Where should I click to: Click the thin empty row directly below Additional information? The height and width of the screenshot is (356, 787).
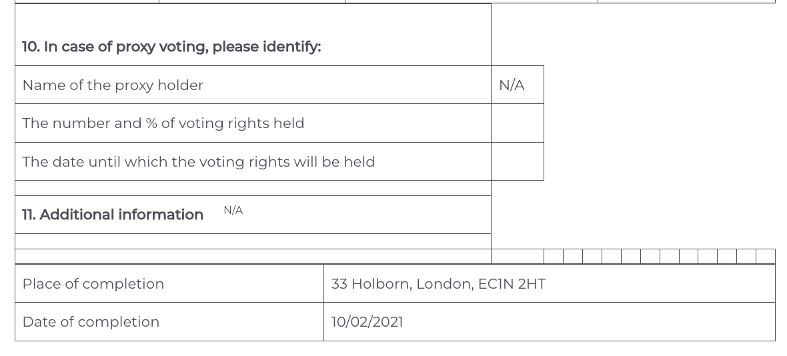pyautogui.click(x=253, y=241)
